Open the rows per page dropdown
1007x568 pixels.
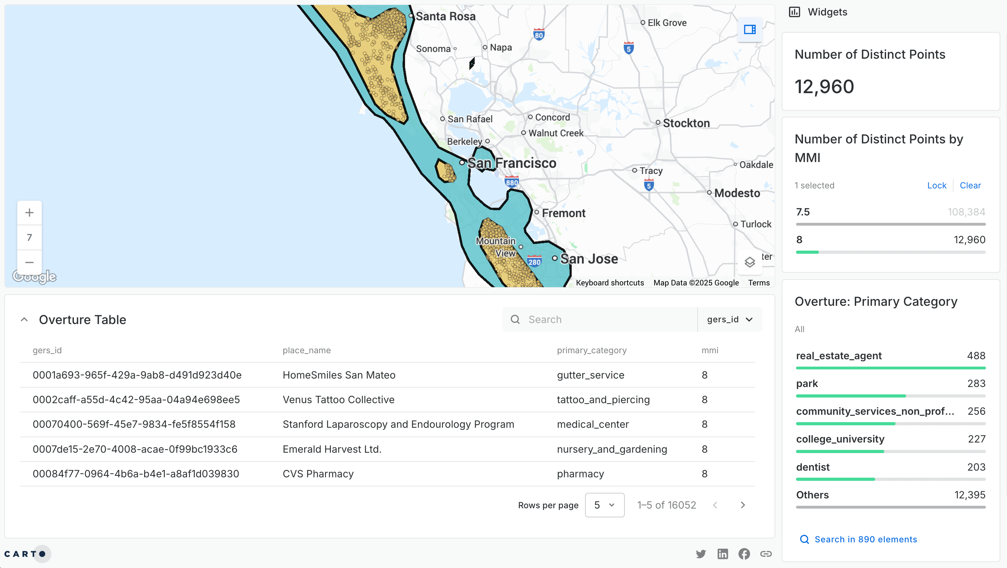[x=604, y=505]
